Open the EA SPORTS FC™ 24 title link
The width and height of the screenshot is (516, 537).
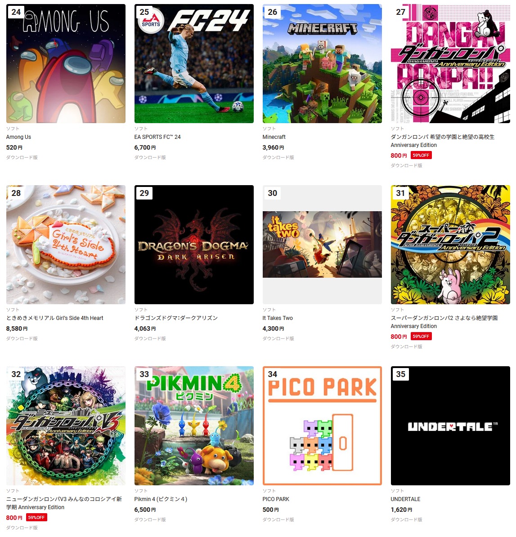pos(157,137)
